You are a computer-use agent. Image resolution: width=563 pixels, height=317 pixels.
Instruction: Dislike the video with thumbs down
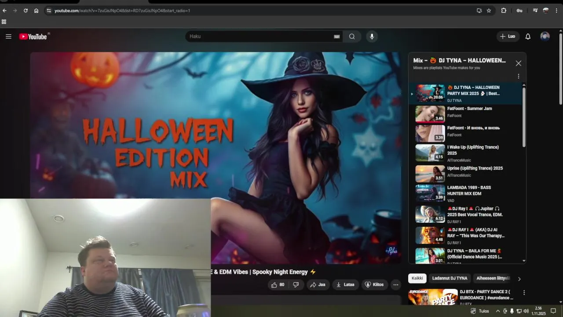pyautogui.click(x=296, y=285)
